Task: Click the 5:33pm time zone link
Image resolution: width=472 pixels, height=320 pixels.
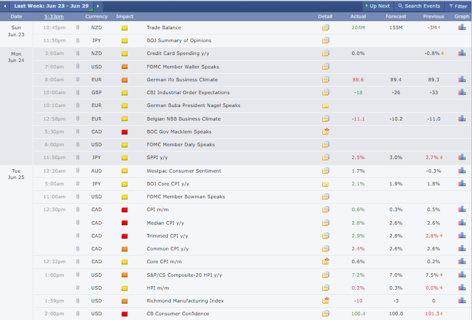Action: coord(54,16)
